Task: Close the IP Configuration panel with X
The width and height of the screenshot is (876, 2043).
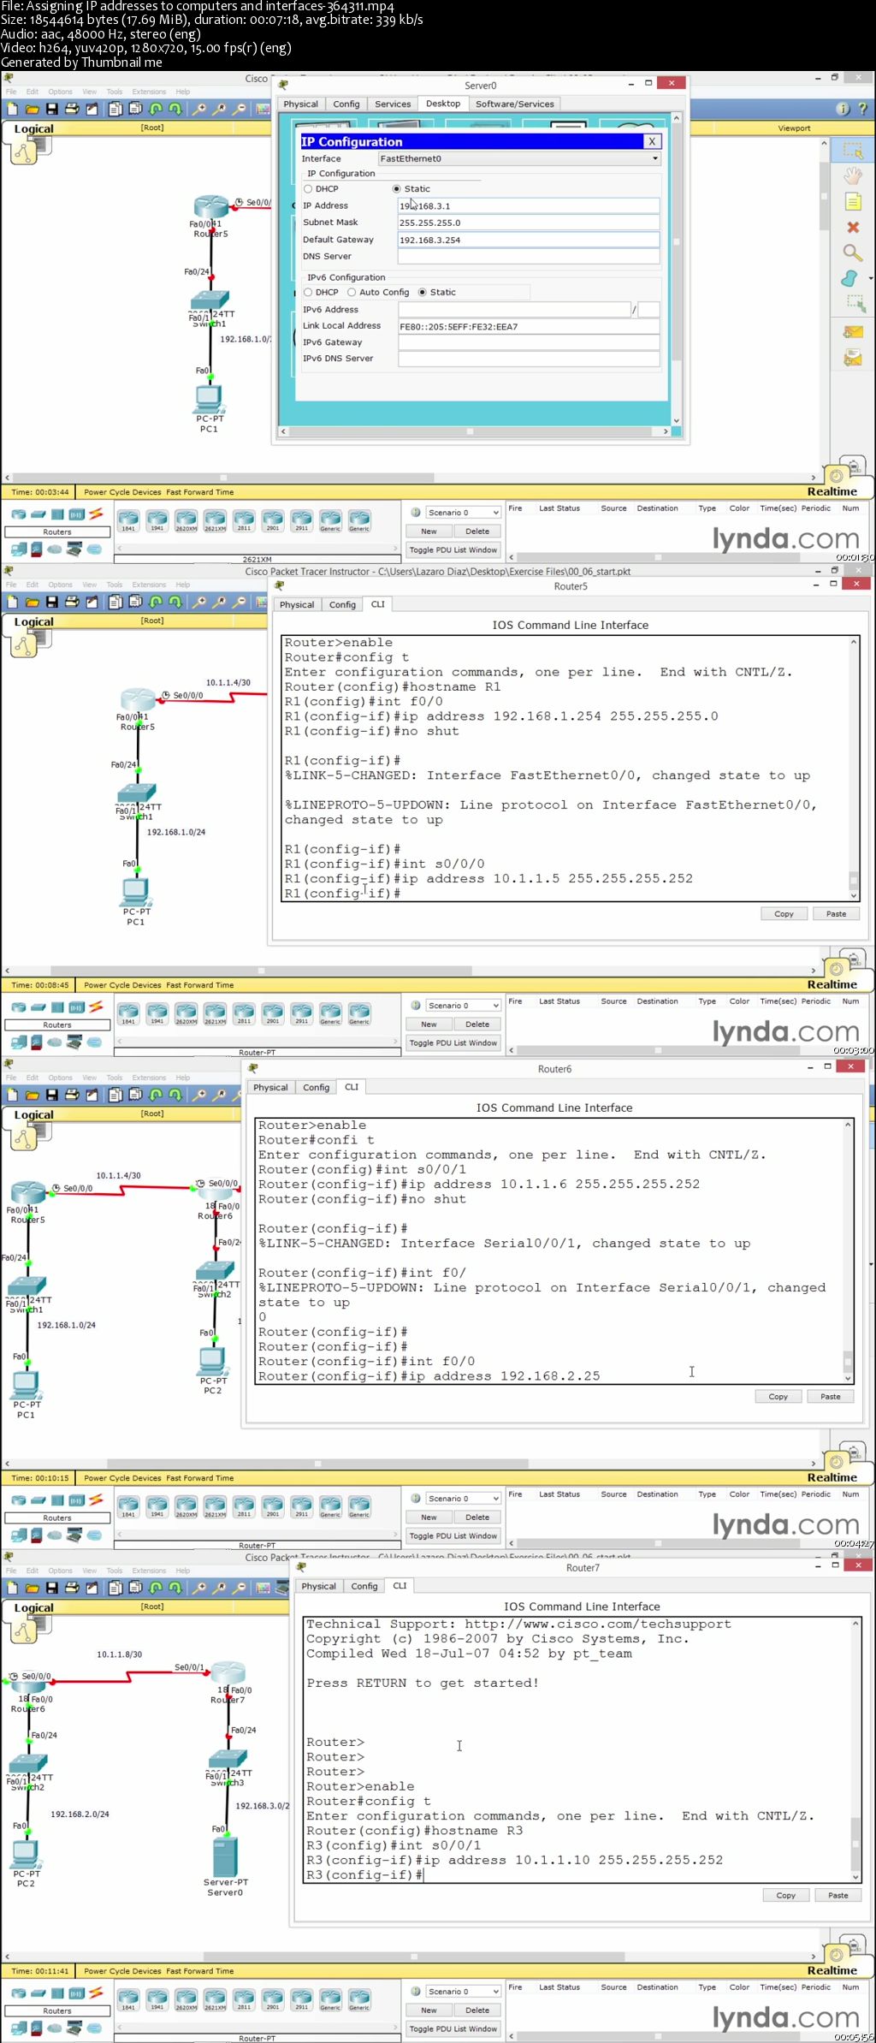Action: tap(652, 142)
